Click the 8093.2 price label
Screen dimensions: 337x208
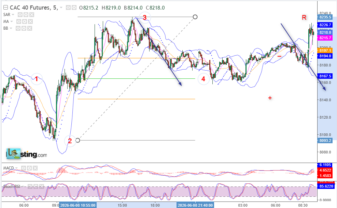(x=325, y=140)
